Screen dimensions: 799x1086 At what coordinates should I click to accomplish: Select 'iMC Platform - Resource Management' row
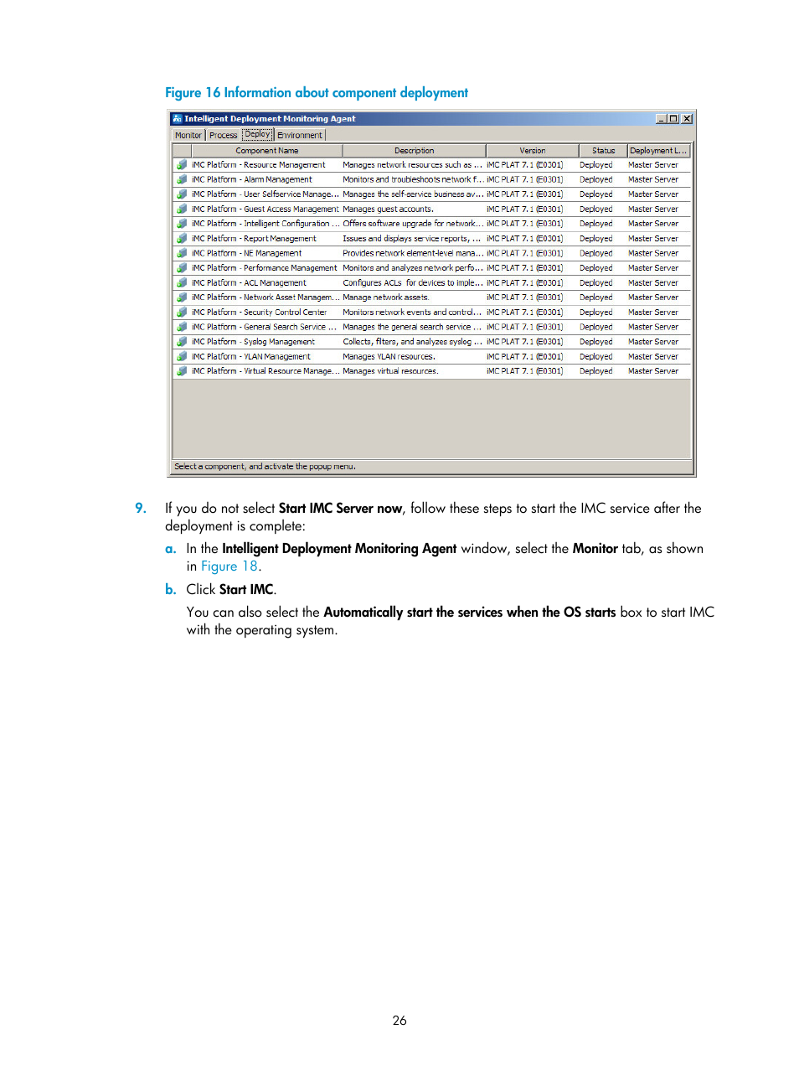(x=431, y=165)
